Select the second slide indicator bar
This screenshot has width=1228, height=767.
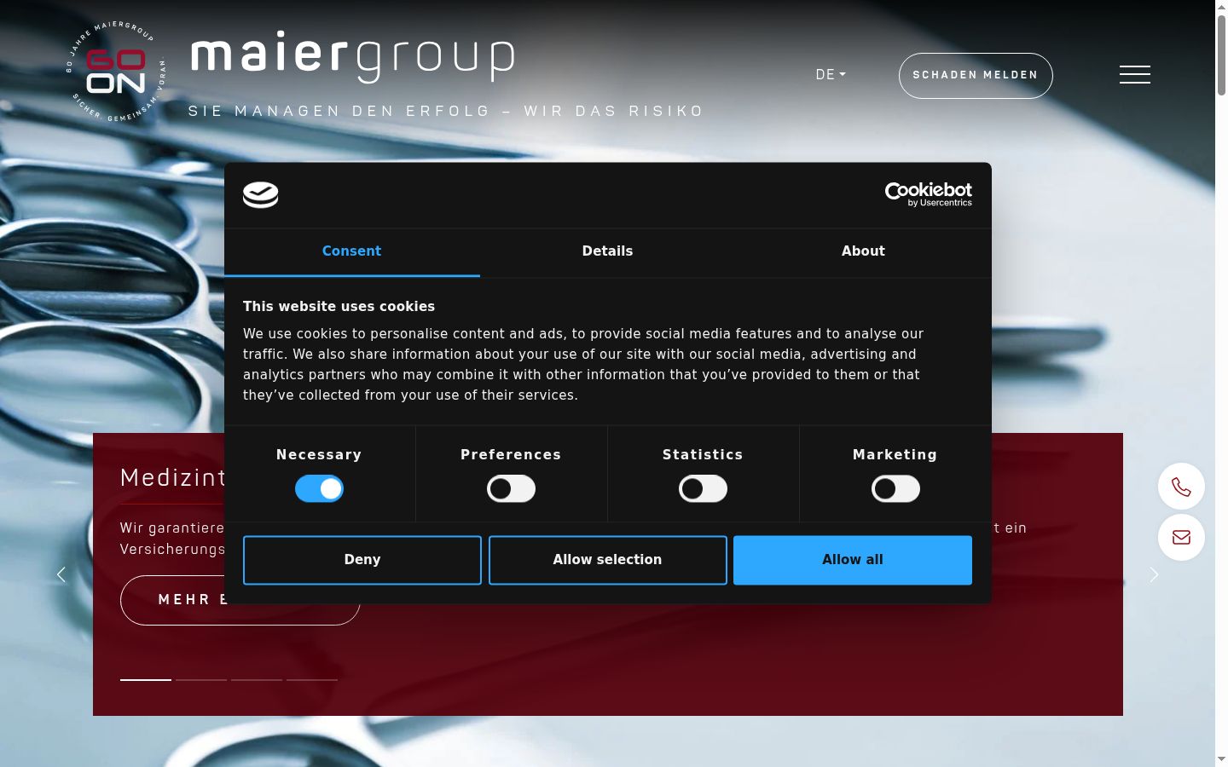point(201,679)
